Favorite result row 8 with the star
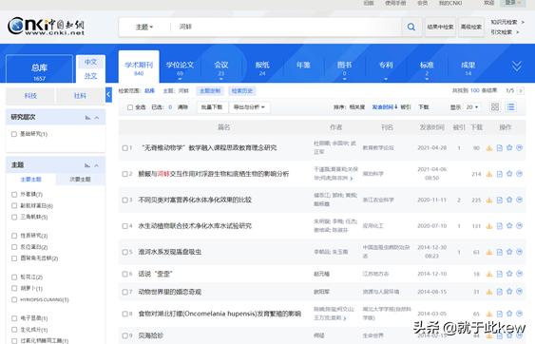This screenshot has width=535, height=344. (x=509, y=314)
